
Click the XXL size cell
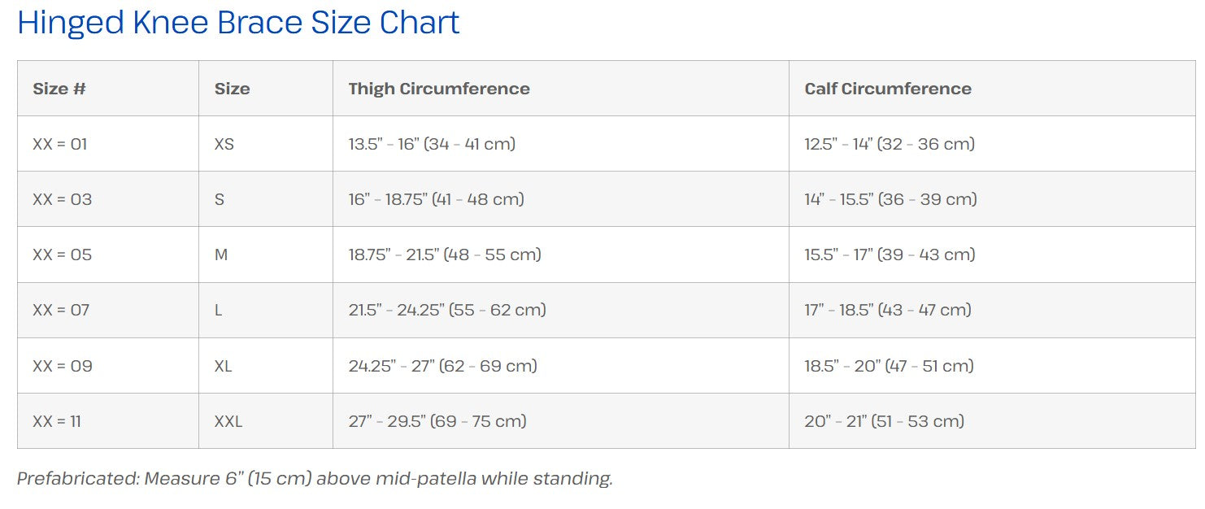tap(228, 421)
